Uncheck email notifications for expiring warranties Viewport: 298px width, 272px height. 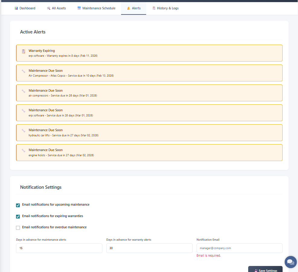(18, 217)
